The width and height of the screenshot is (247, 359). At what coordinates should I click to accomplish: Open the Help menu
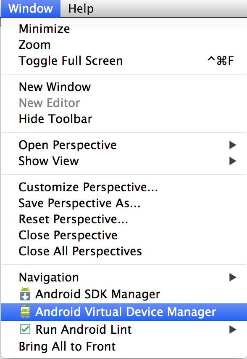coord(81,9)
